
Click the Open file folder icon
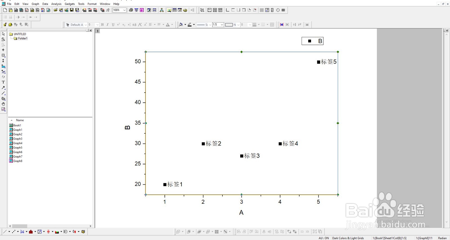[55, 10]
